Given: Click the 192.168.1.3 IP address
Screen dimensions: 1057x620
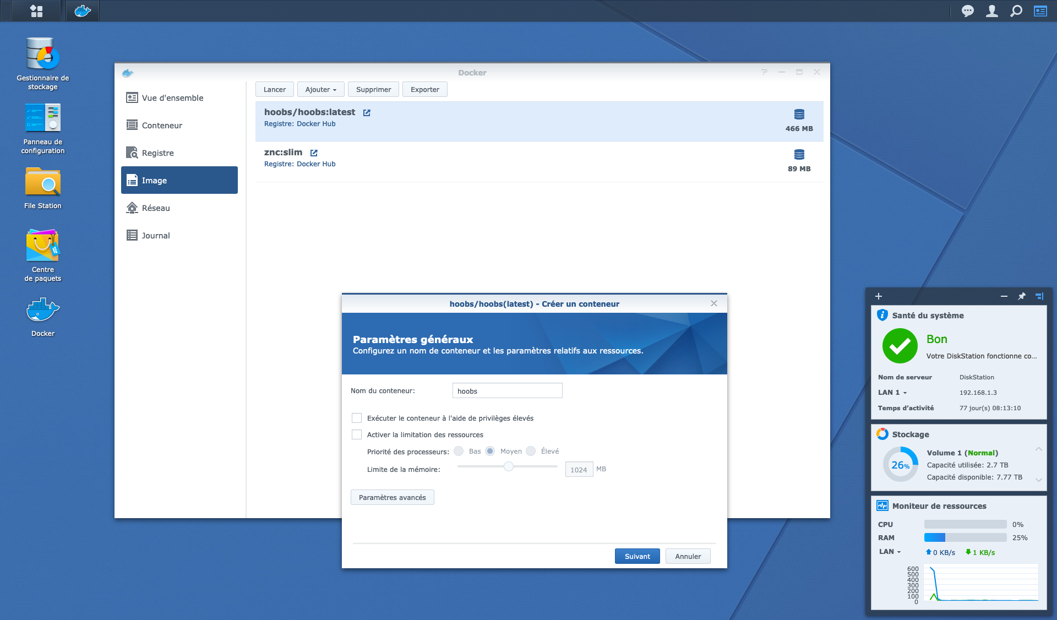Looking at the screenshot, I should 978,393.
